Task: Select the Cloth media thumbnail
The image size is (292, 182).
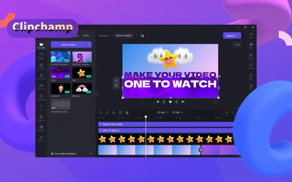Action: [61, 73]
